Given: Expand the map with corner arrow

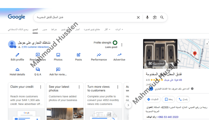Looking at the screenshot, I should [207, 43].
